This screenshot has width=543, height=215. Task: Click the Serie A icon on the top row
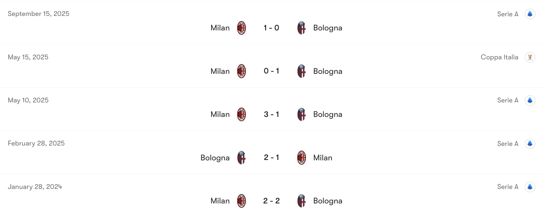tap(530, 14)
